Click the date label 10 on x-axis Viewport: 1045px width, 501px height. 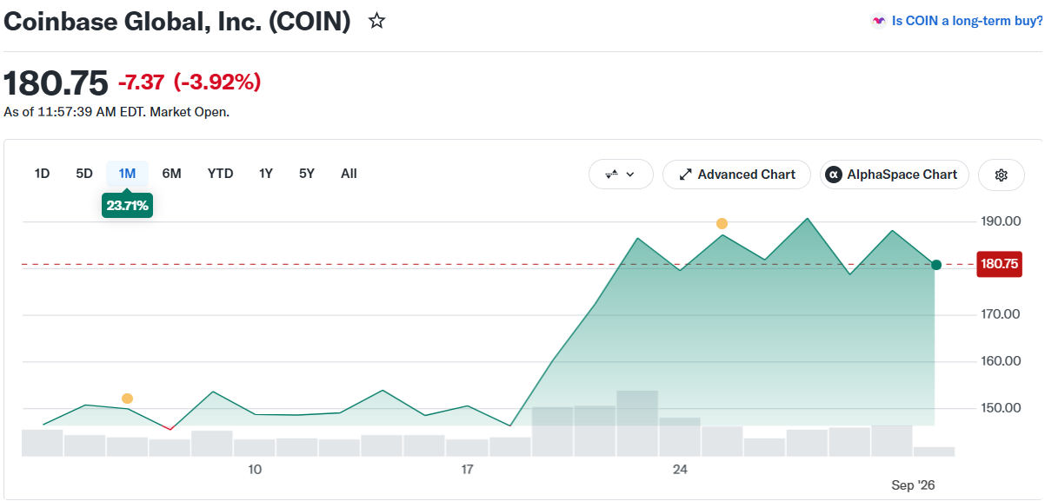(x=255, y=470)
